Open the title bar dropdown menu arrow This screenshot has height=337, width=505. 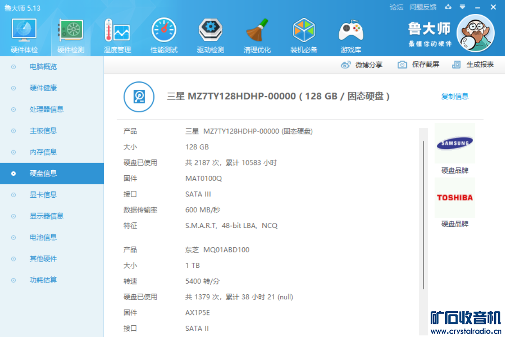pos(462,7)
